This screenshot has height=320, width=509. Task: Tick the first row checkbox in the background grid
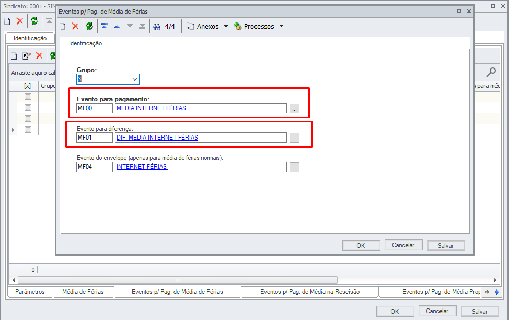click(x=28, y=97)
